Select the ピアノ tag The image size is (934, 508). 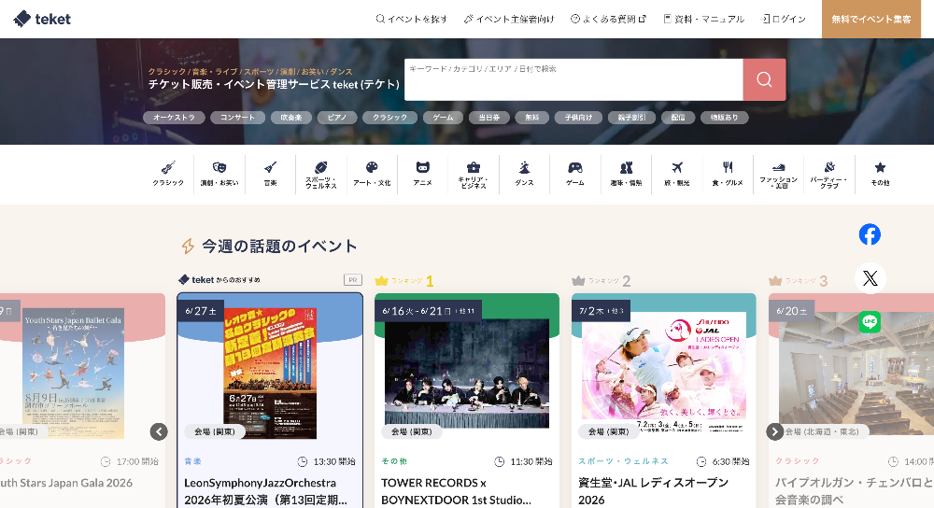[x=337, y=118]
